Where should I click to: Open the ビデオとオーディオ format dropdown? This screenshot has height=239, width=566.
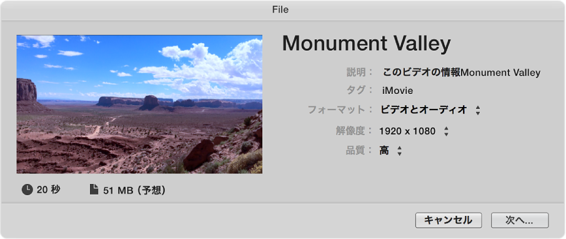coord(430,110)
